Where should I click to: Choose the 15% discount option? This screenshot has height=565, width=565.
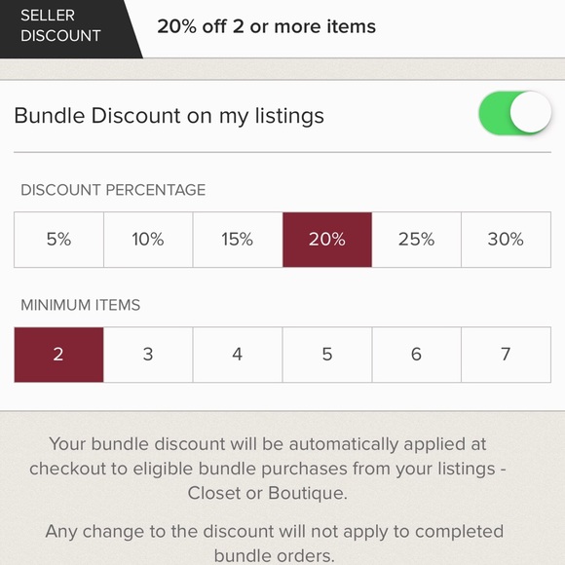point(238,240)
